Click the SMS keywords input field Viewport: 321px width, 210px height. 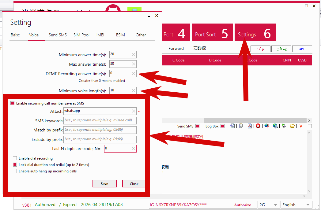100,120
